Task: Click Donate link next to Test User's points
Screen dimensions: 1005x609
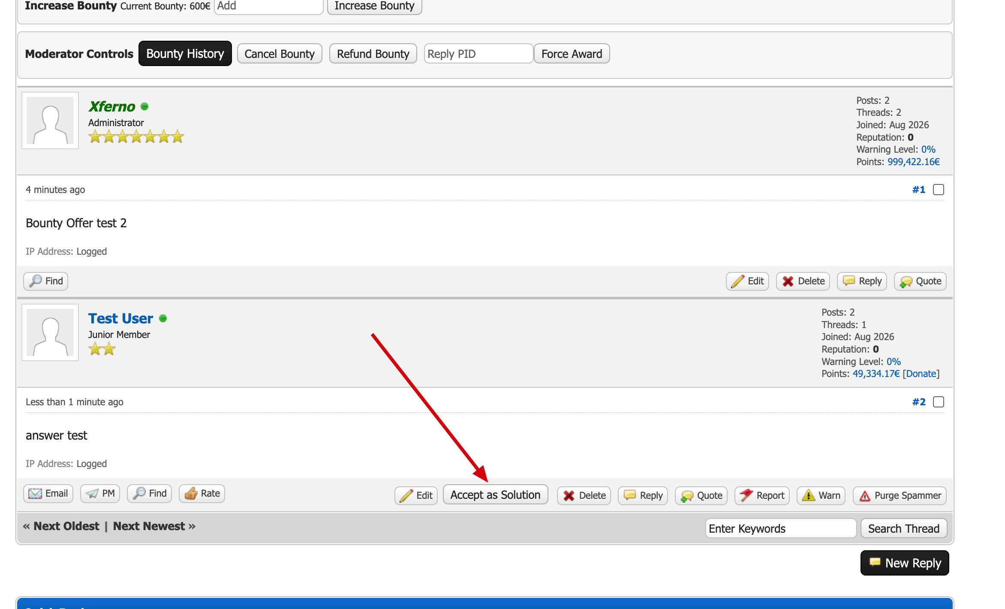Action: (921, 374)
